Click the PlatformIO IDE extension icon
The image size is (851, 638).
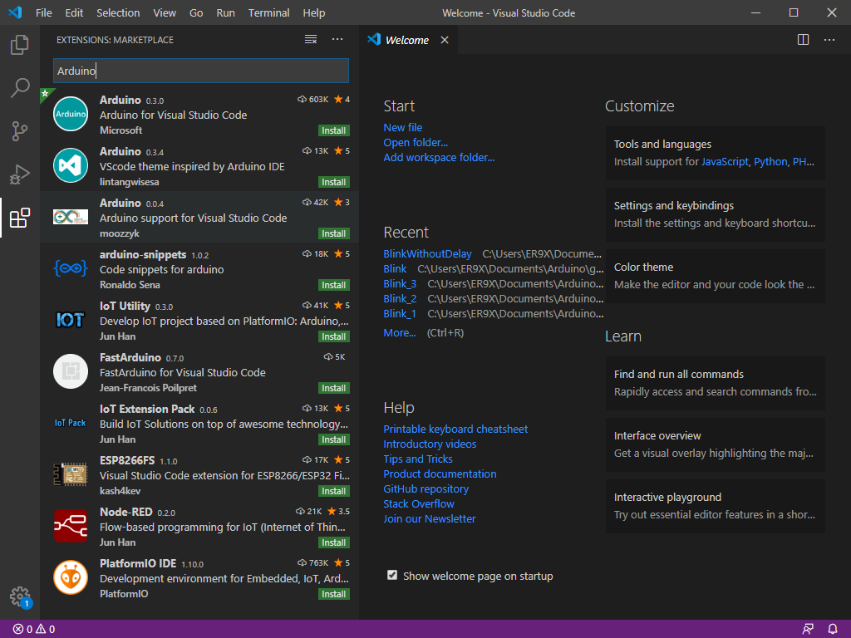tap(71, 578)
